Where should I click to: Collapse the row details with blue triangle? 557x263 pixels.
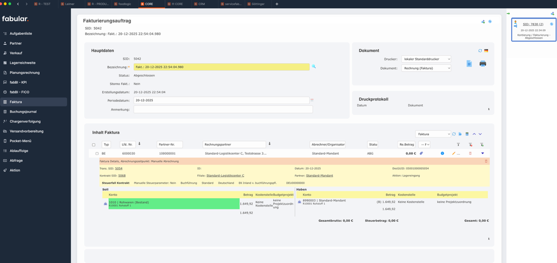click(x=482, y=153)
